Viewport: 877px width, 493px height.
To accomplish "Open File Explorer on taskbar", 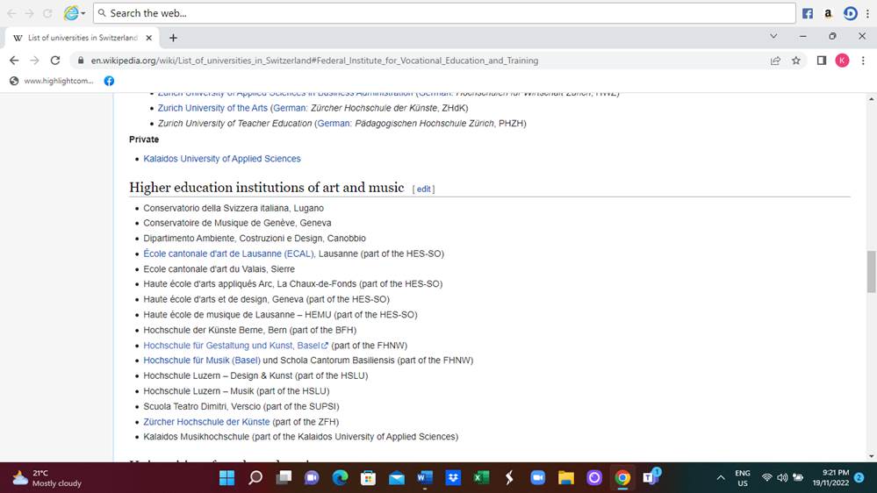I will (x=566, y=478).
